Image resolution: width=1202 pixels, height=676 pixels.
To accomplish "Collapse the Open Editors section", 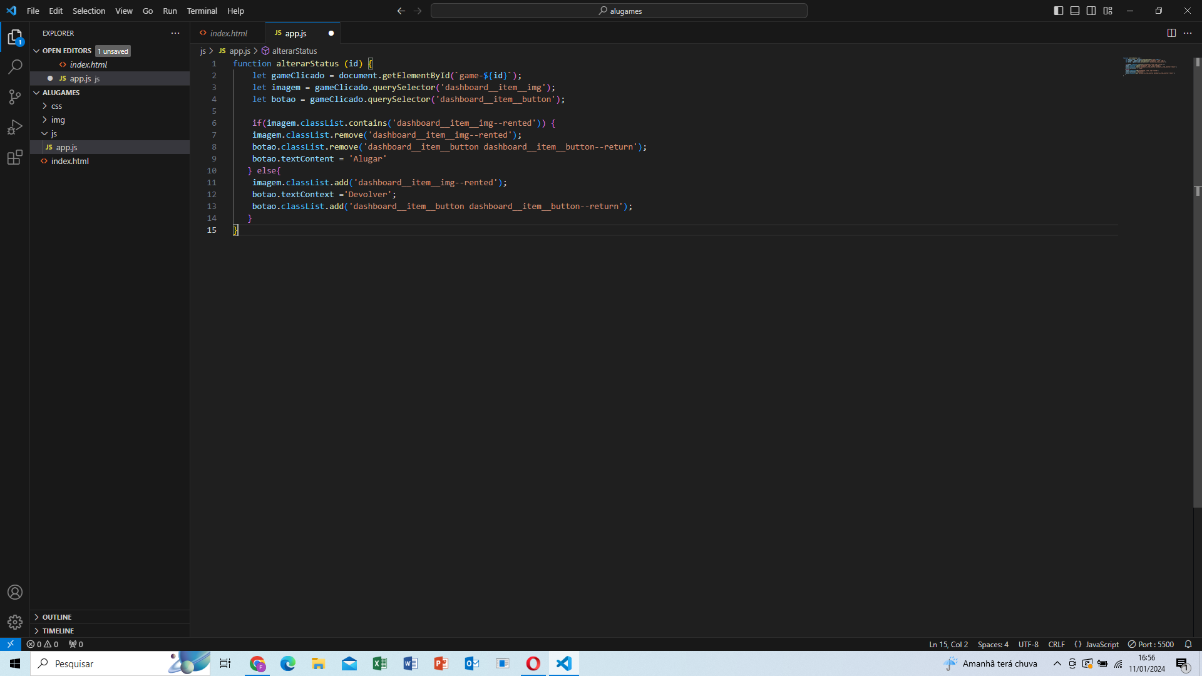I will (36, 51).
